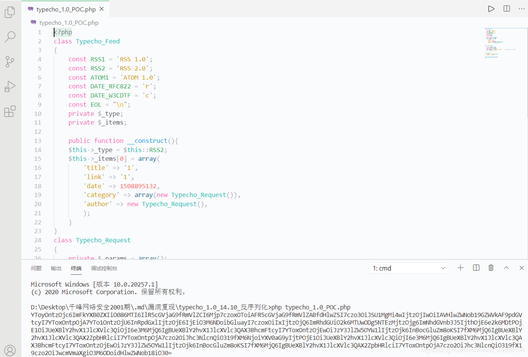Click 'const ATOM1' on line 6

pyautogui.click(x=88, y=77)
